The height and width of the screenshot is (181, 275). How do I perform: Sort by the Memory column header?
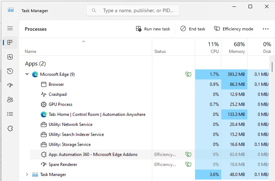tap(234, 47)
